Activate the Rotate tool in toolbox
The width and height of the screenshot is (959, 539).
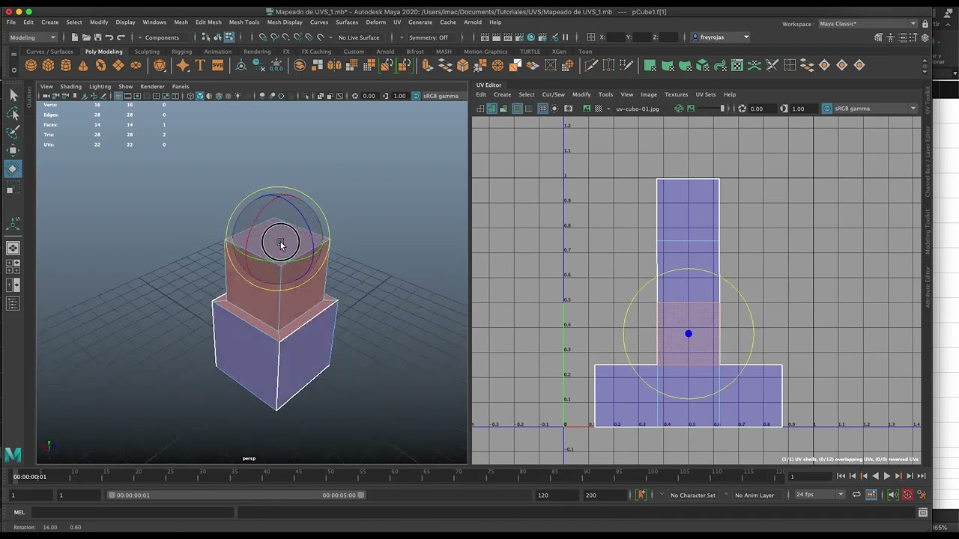13,169
